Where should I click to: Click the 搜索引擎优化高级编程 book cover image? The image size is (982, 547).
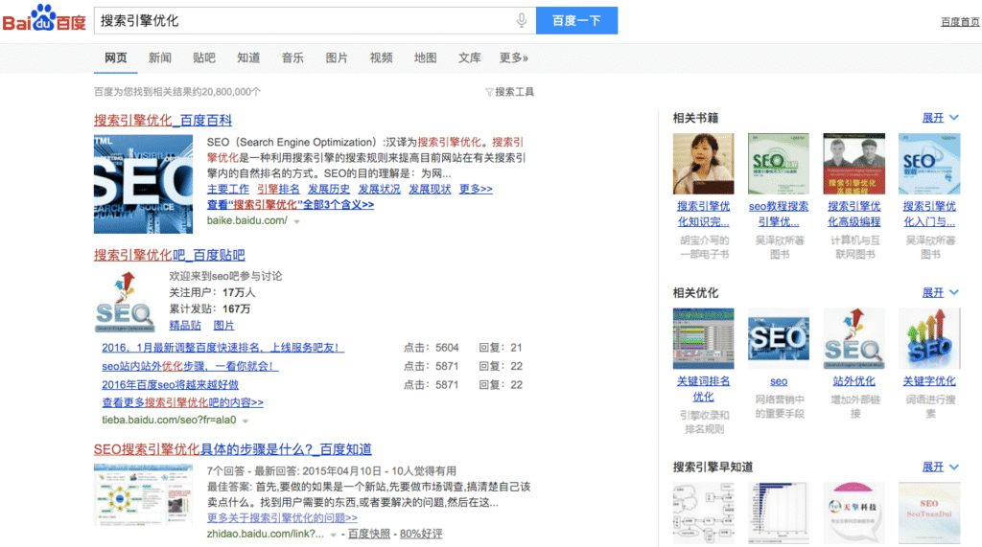coord(854,164)
